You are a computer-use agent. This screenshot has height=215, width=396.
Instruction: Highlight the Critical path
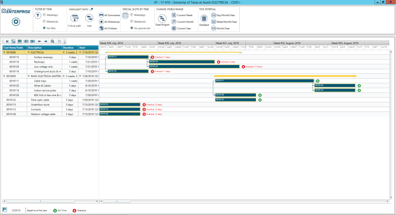(x=74, y=21)
